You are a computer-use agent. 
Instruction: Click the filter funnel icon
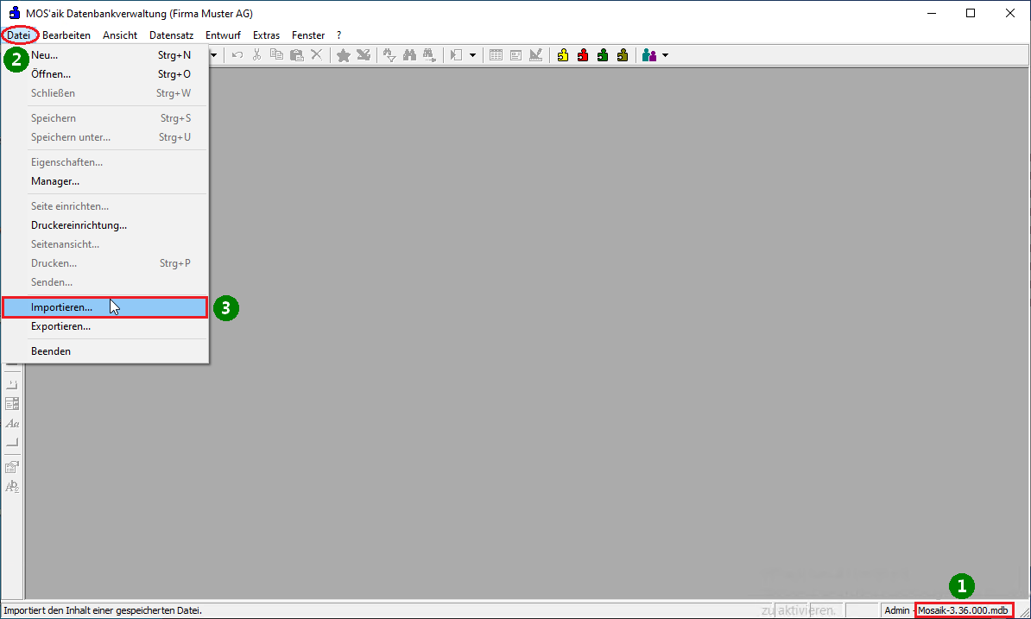389,55
